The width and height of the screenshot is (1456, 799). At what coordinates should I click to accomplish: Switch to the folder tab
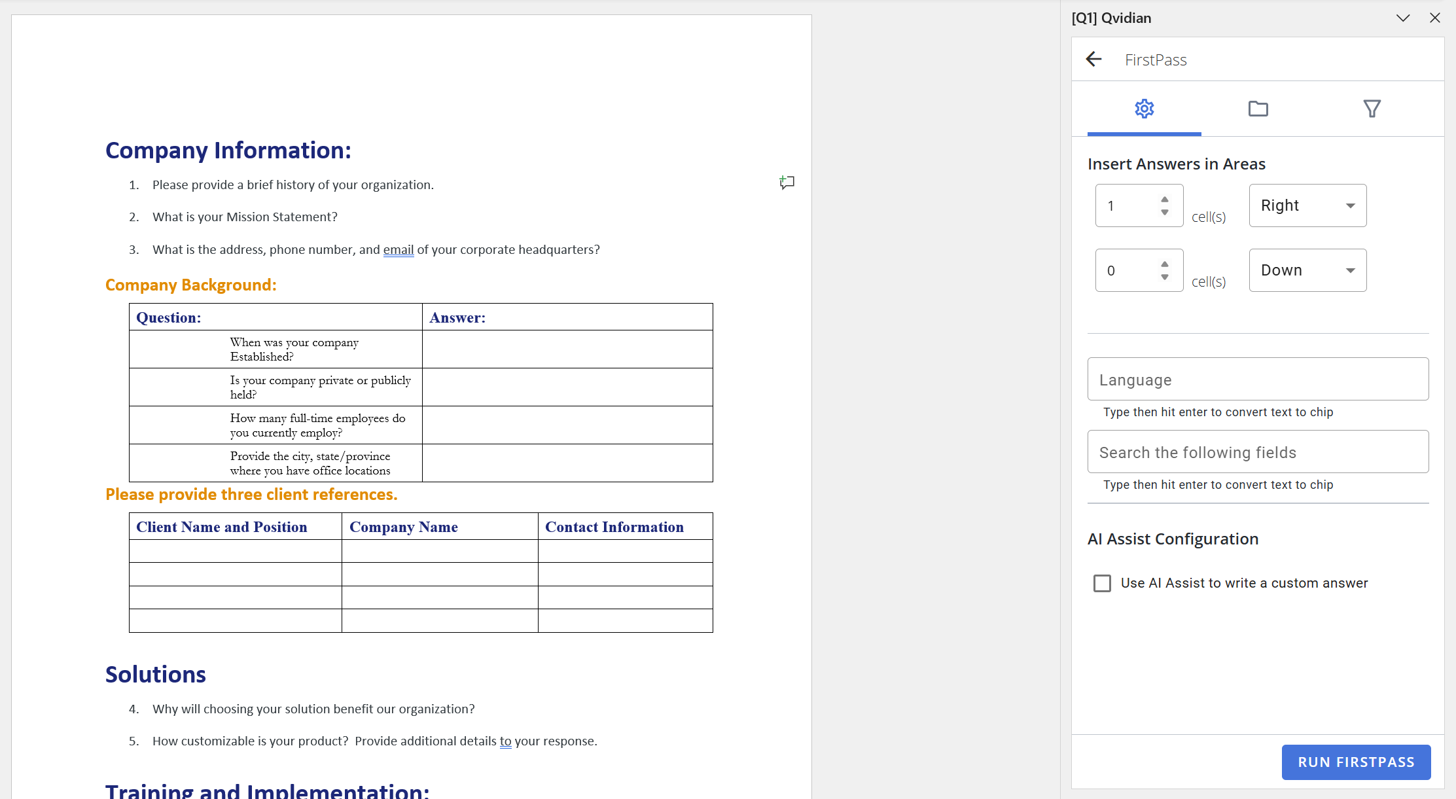point(1258,109)
